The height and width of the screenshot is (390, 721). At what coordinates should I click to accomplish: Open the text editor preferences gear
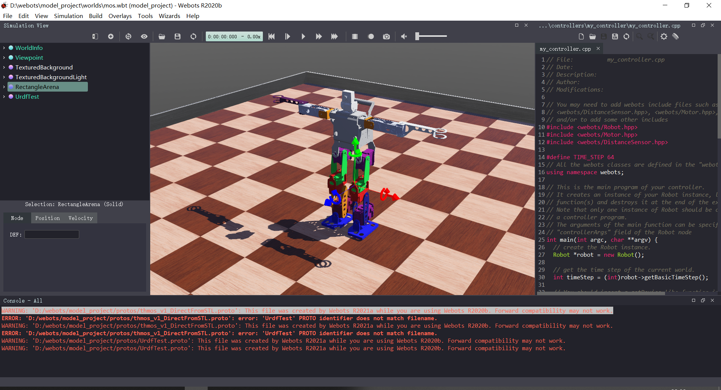tap(664, 36)
